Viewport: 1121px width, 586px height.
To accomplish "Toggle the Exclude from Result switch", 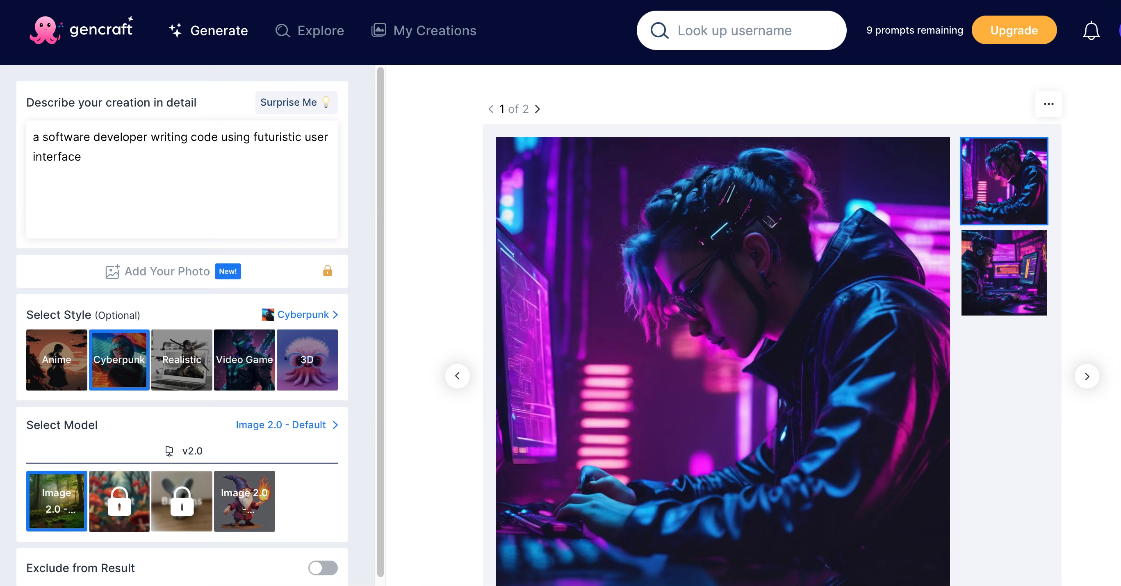I will (x=322, y=567).
